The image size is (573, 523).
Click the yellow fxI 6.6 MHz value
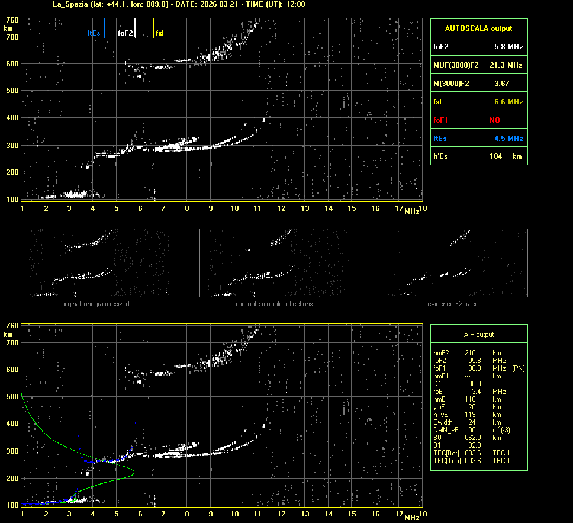[508, 102]
